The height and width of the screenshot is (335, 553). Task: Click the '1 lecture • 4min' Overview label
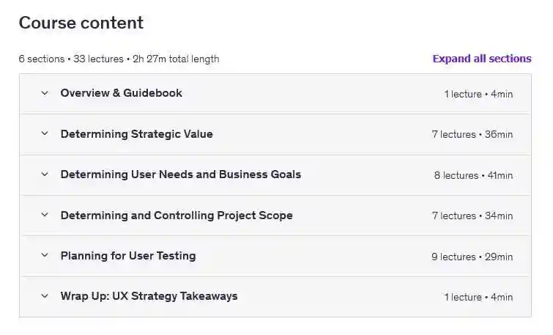click(x=478, y=94)
